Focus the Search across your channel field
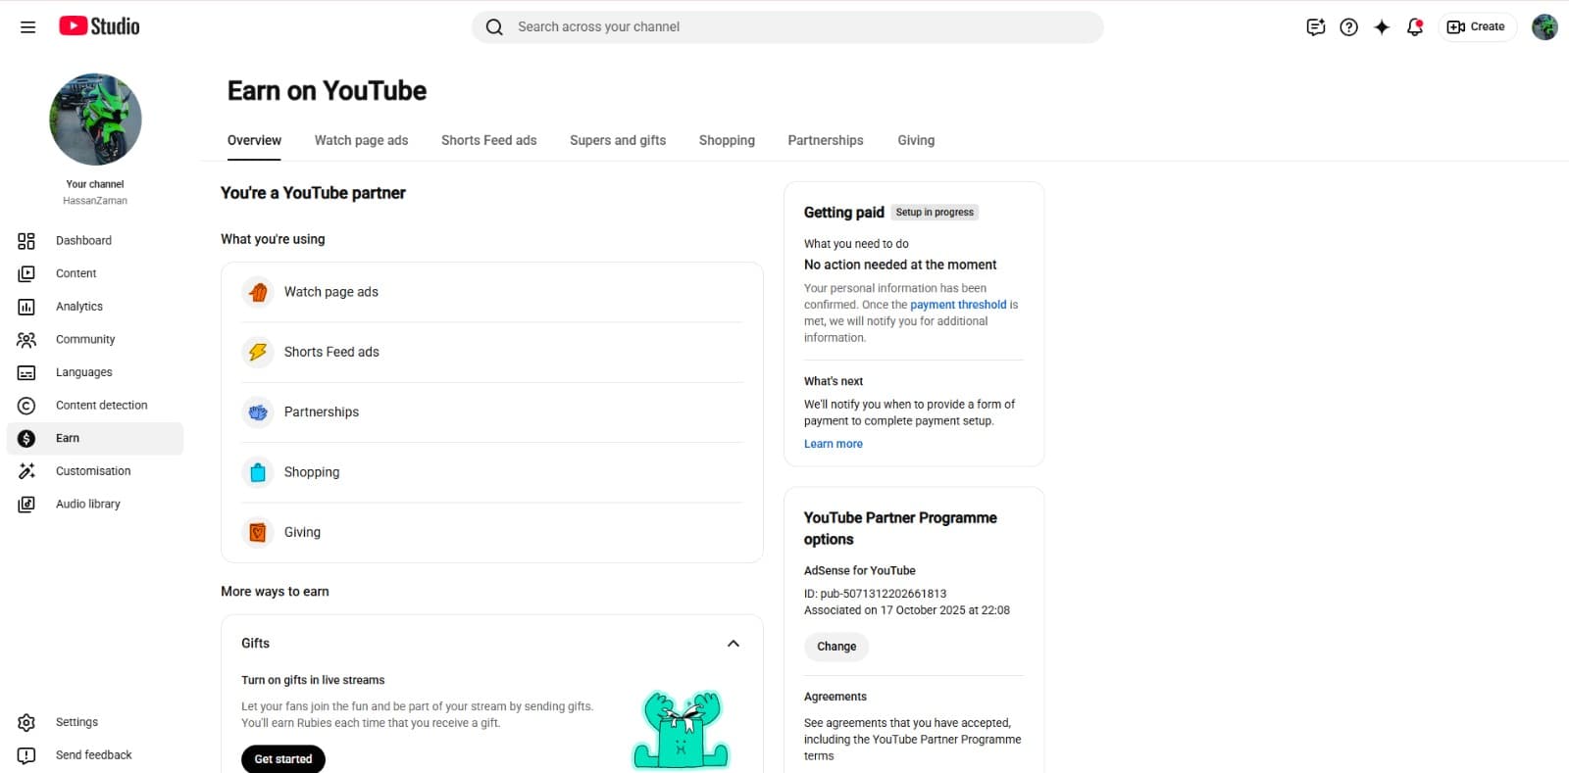1569x773 pixels. 787,27
